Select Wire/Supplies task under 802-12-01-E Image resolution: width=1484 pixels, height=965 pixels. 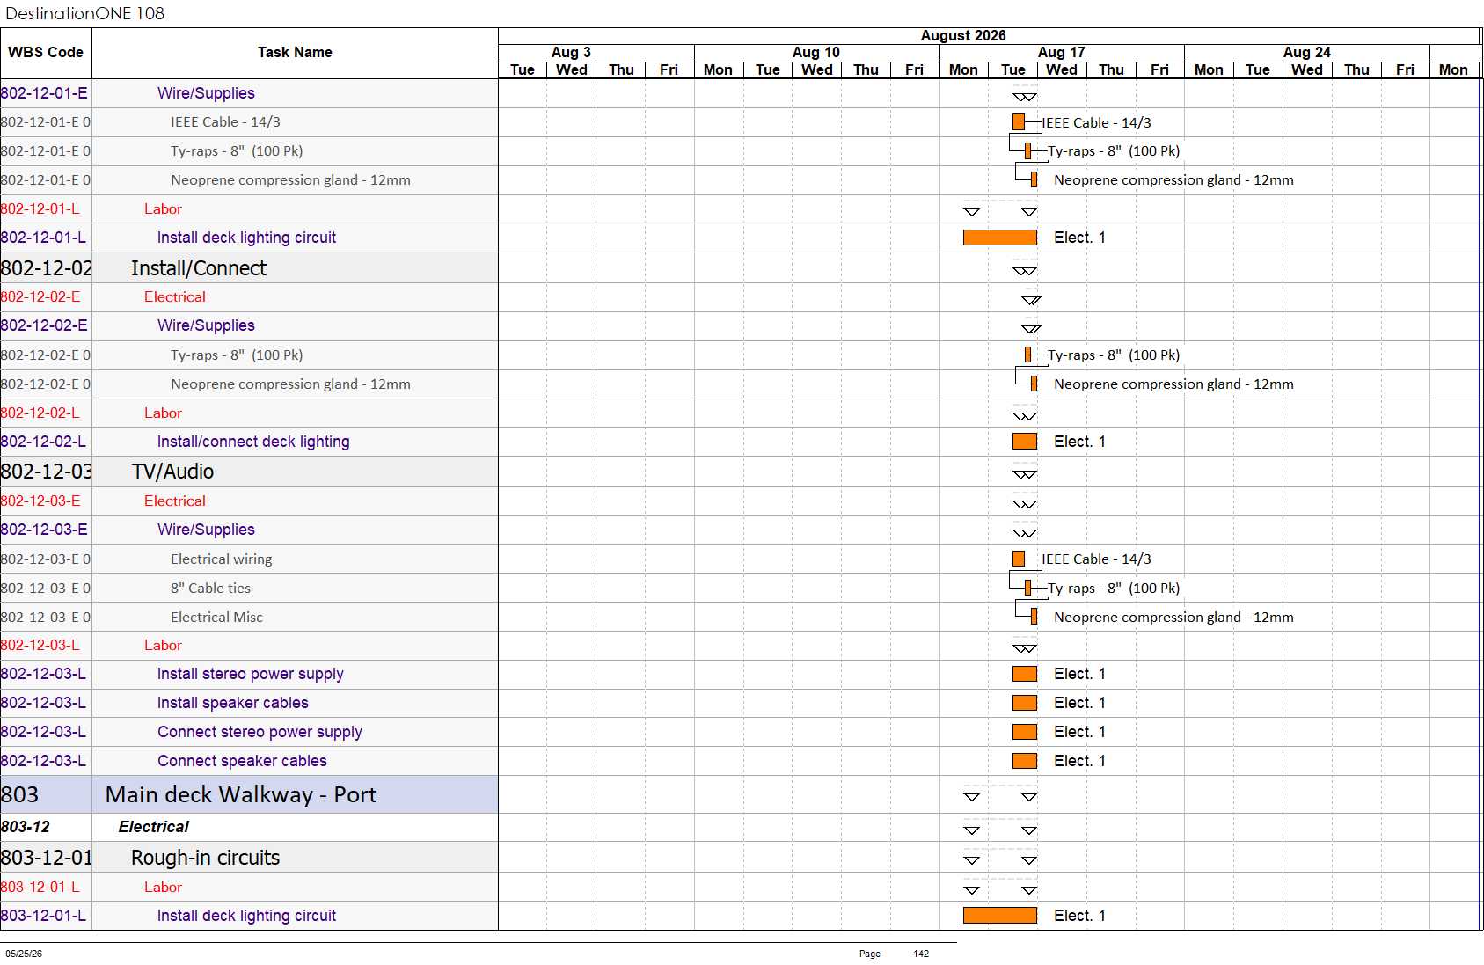tap(206, 93)
